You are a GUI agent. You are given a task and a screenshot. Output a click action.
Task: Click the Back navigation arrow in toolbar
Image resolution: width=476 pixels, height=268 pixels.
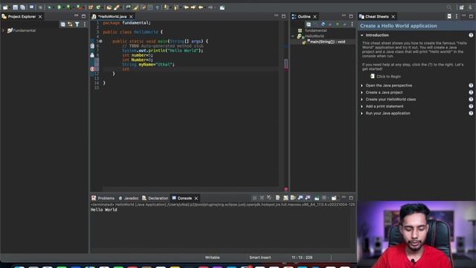(201, 7)
